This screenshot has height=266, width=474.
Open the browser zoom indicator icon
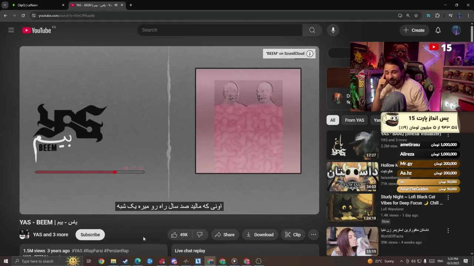point(408,16)
